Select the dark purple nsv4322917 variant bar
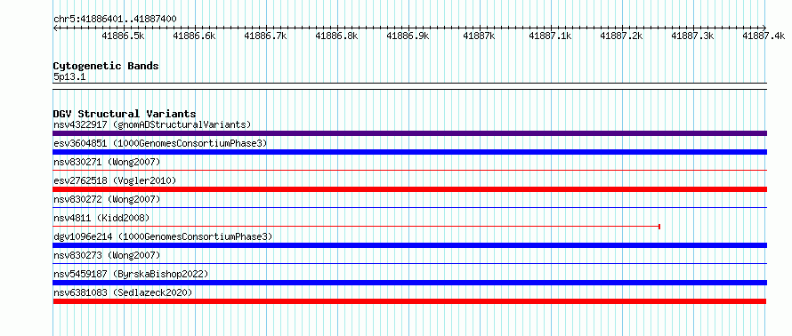This screenshot has height=336, width=792. (x=409, y=133)
